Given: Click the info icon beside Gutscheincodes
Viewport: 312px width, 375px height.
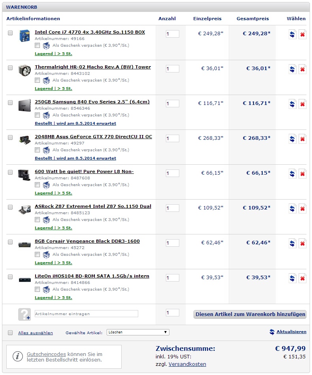Looking at the screenshot, I should click(17, 356).
